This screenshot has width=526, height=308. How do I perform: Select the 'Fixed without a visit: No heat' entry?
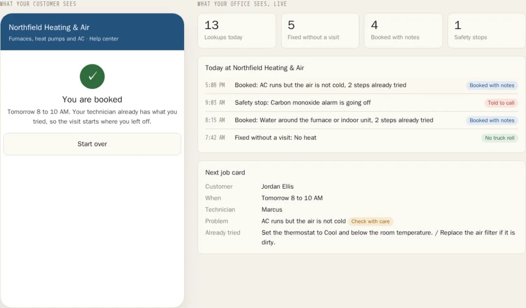[x=362, y=138]
